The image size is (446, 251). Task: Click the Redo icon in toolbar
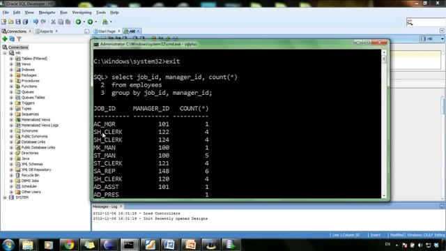point(43,22)
